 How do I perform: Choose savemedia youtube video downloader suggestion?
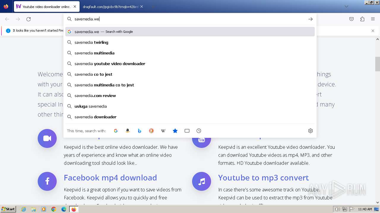coord(190,64)
